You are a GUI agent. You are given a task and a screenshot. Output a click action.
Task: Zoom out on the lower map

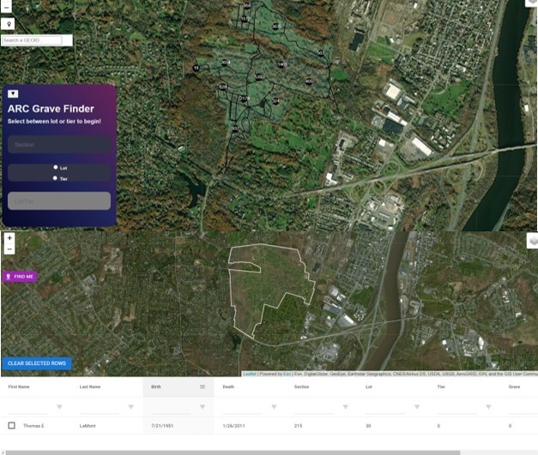pos(9,249)
